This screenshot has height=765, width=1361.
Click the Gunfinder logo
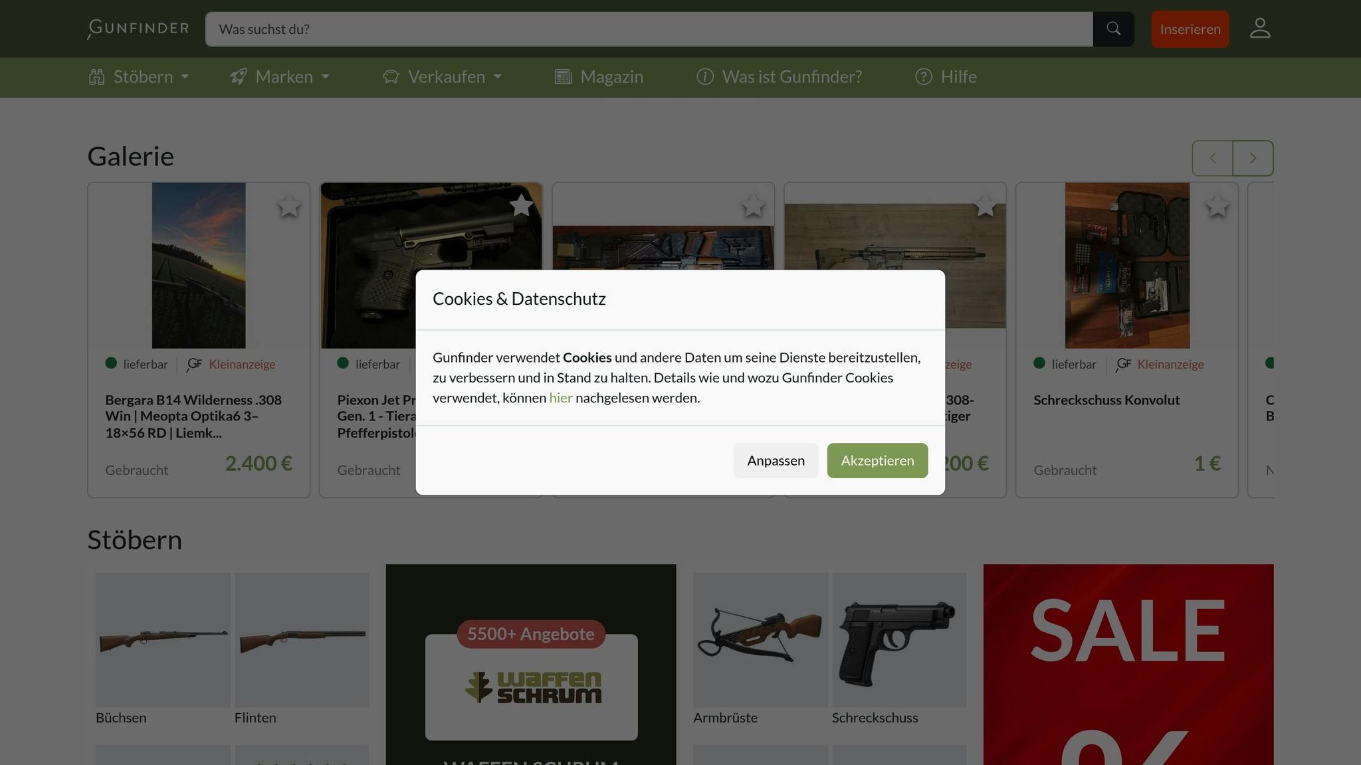tap(137, 29)
